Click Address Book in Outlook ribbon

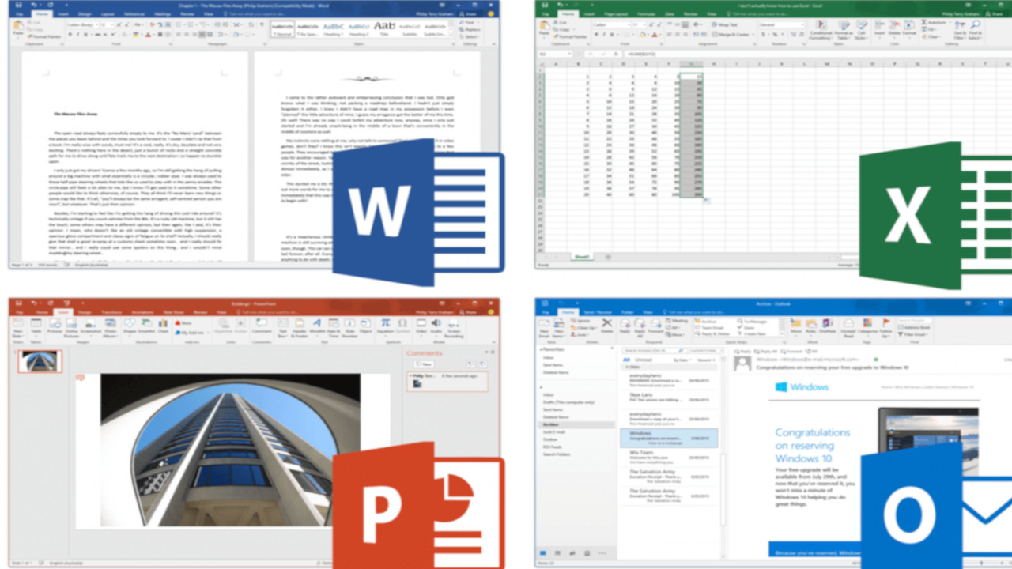coord(916,326)
